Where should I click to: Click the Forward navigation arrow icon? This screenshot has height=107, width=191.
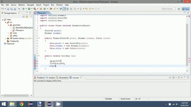point(96,9)
